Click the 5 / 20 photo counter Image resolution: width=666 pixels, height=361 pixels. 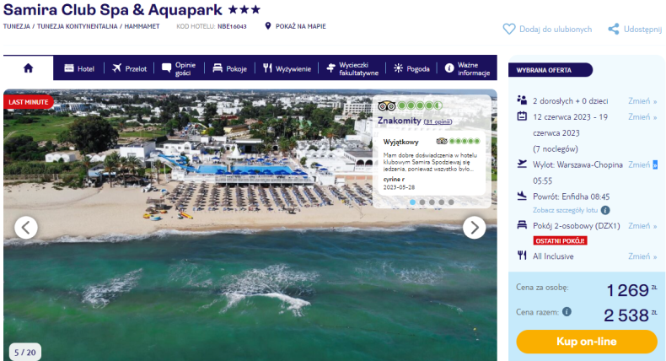click(25, 352)
